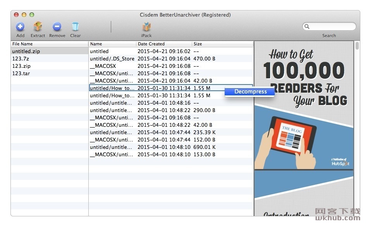Click the Add archive icon

(x=20, y=26)
